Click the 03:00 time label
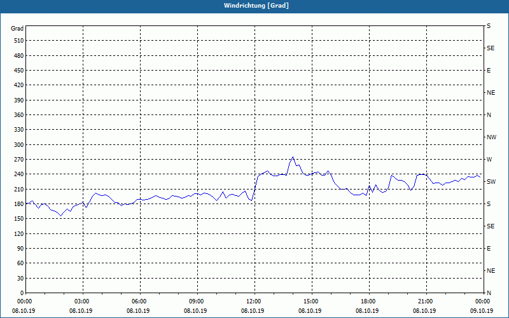 [x=81, y=301]
